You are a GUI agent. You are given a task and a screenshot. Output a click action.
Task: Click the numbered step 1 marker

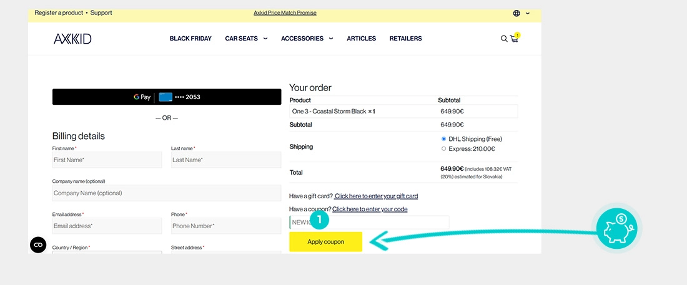click(x=319, y=220)
